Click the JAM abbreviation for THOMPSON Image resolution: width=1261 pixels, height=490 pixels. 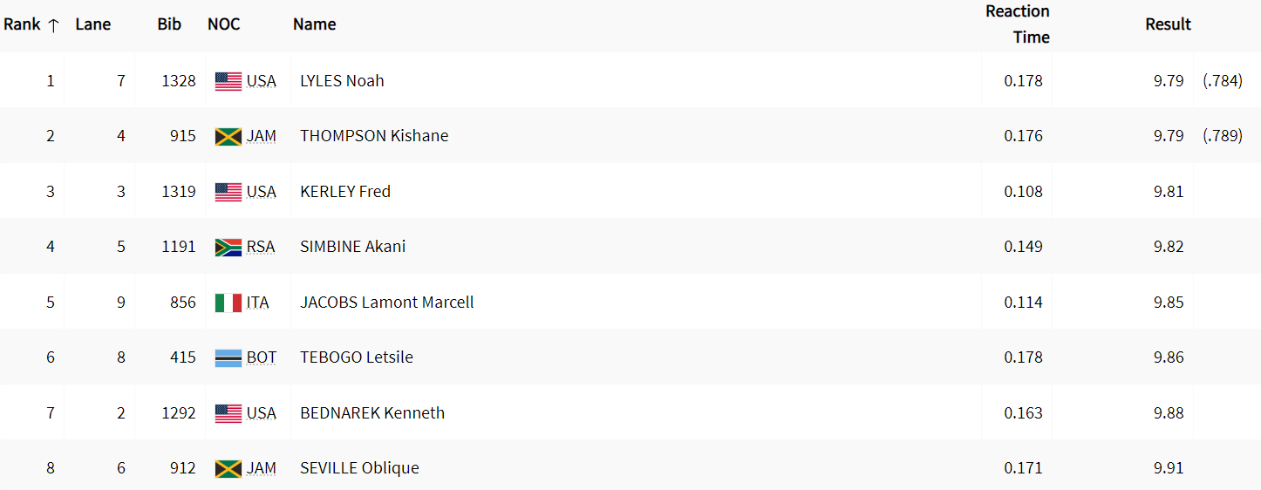click(x=262, y=136)
